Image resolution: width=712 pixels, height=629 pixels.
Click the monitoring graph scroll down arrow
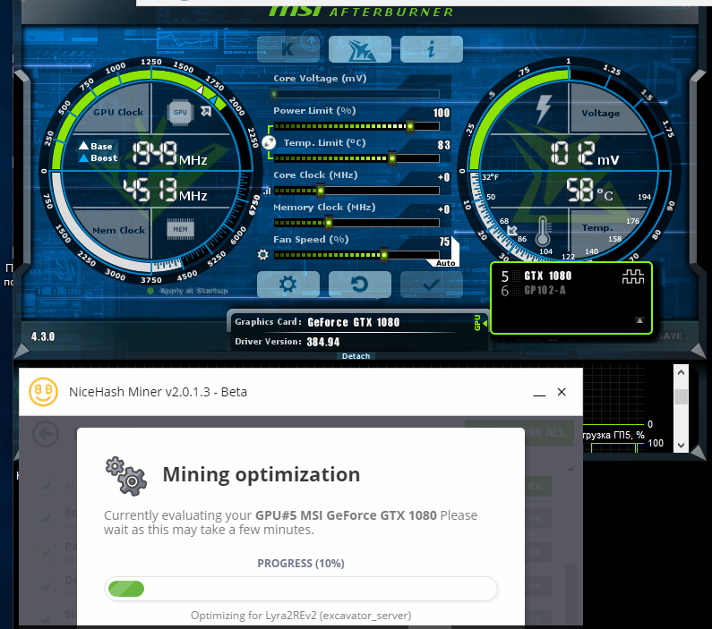pyautogui.click(x=682, y=444)
